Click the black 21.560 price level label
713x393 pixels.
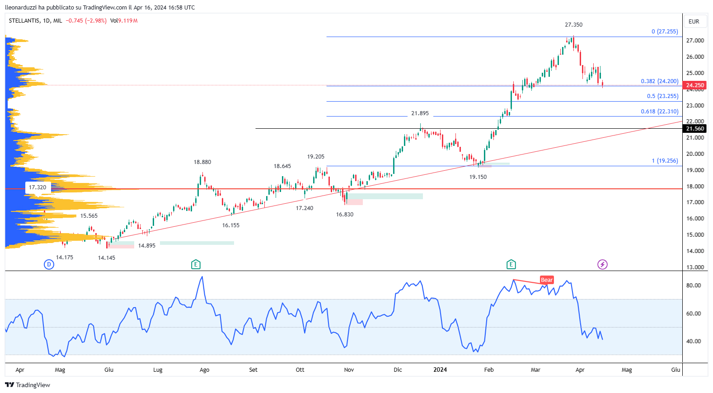coord(695,129)
